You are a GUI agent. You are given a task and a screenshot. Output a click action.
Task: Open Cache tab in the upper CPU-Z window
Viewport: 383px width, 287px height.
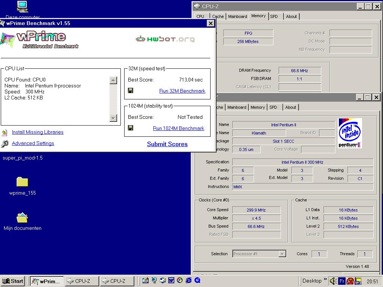218,16
